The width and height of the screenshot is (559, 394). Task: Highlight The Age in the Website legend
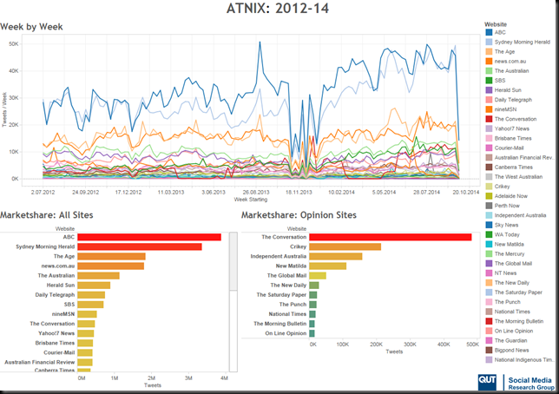pyautogui.click(x=500, y=52)
